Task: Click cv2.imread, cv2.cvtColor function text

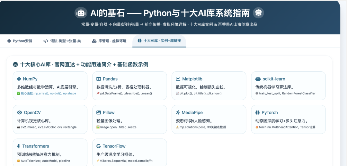Action: 47,127
